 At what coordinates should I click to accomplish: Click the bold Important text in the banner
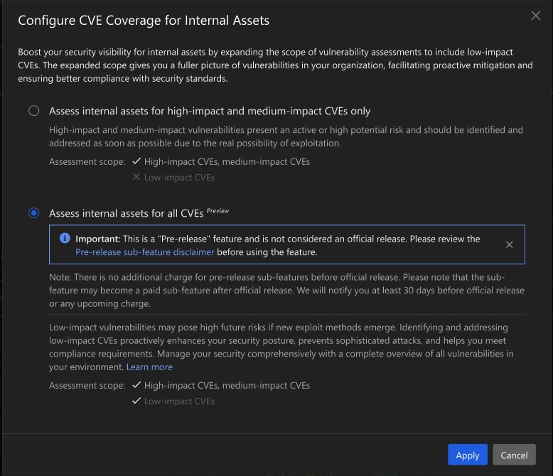pyautogui.click(x=98, y=239)
